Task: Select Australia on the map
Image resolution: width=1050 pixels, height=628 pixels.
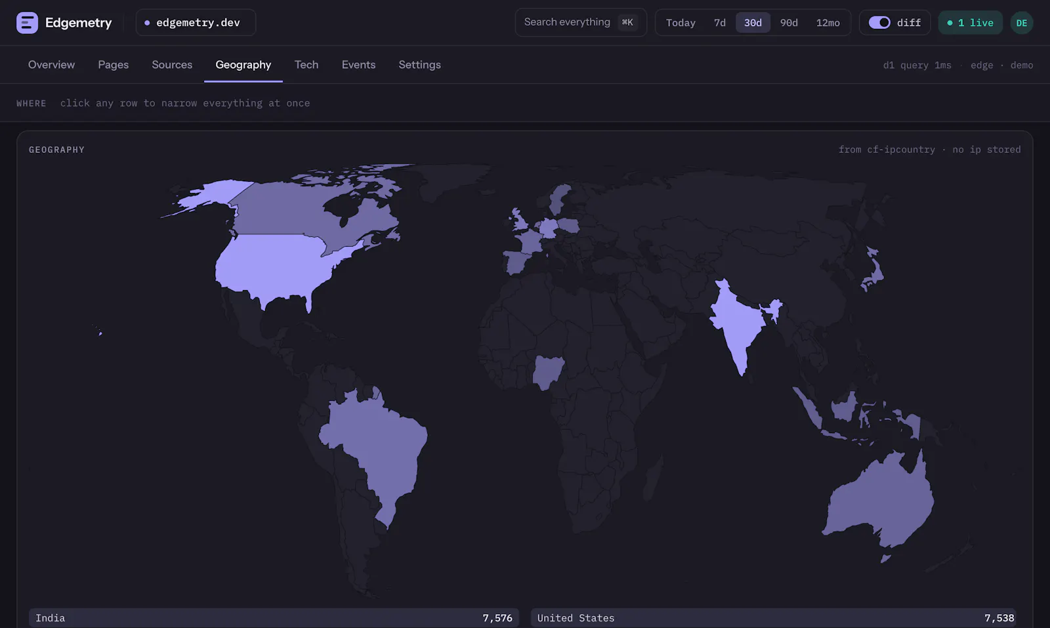Action: [x=879, y=502]
